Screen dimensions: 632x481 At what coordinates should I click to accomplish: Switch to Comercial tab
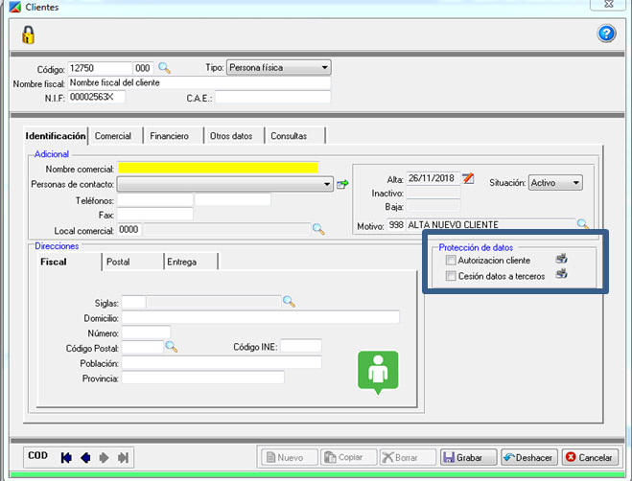tap(113, 136)
